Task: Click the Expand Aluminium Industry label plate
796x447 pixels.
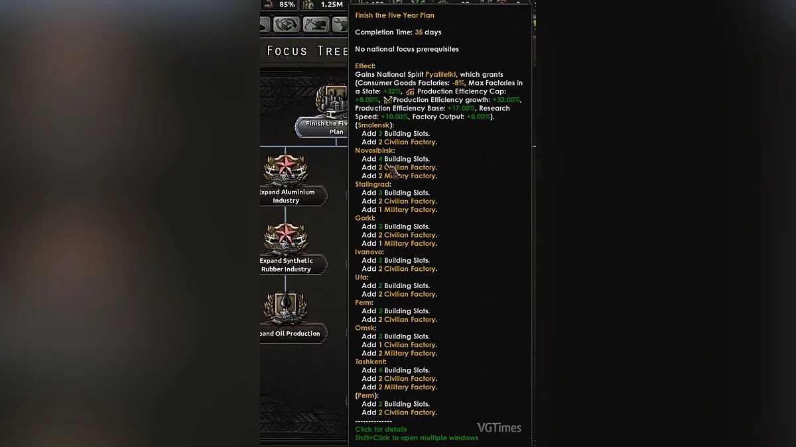Action: point(286,196)
